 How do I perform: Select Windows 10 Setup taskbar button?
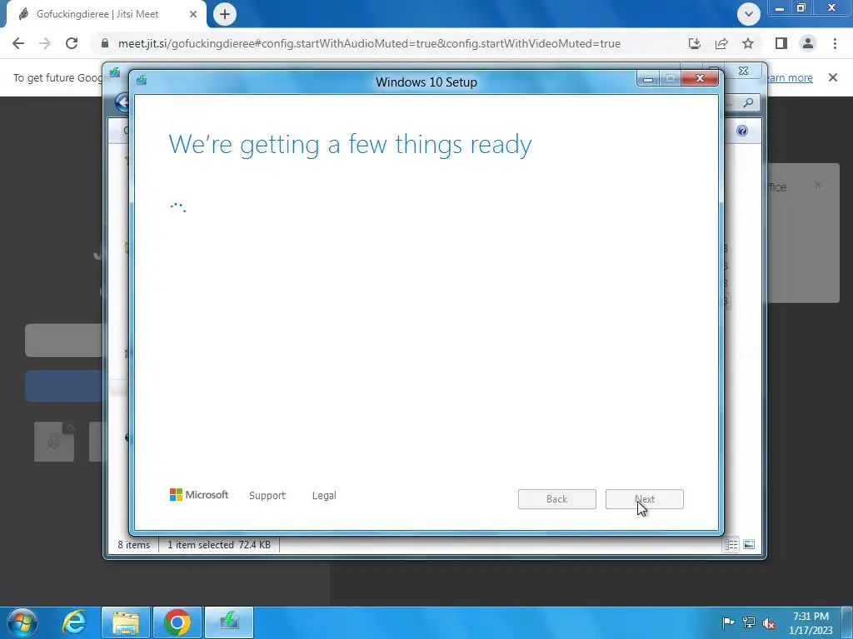click(229, 622)
